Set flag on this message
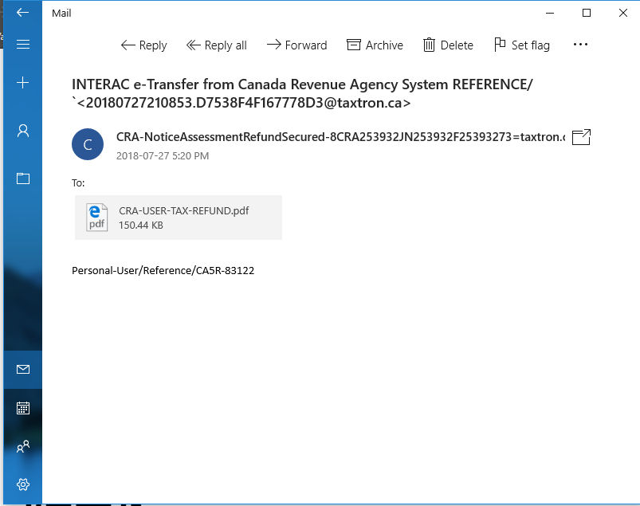The height and width of the screenshot is (506, 640). (x=521, y=45)
